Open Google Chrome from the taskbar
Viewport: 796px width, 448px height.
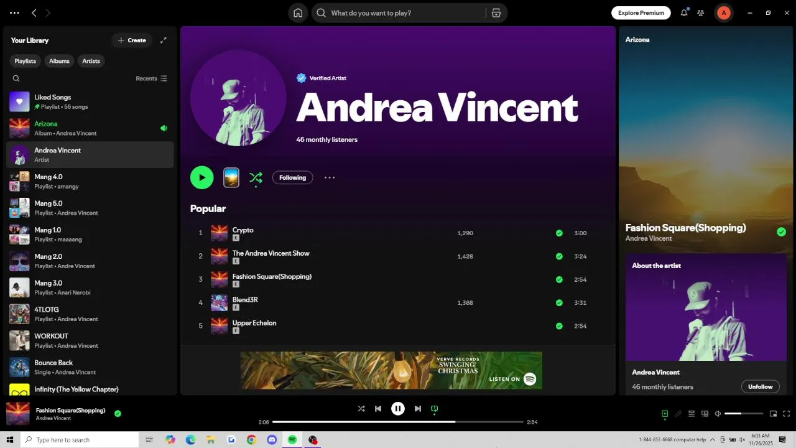pyautogui.click(x=251, y=440)
